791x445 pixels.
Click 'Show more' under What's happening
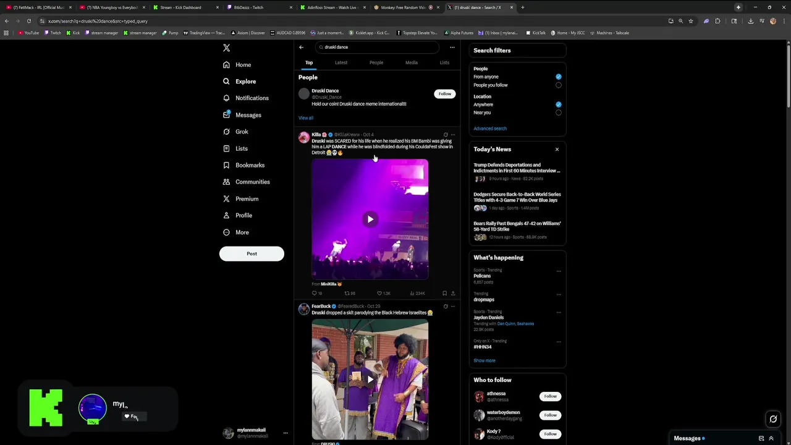pos(484,360)
